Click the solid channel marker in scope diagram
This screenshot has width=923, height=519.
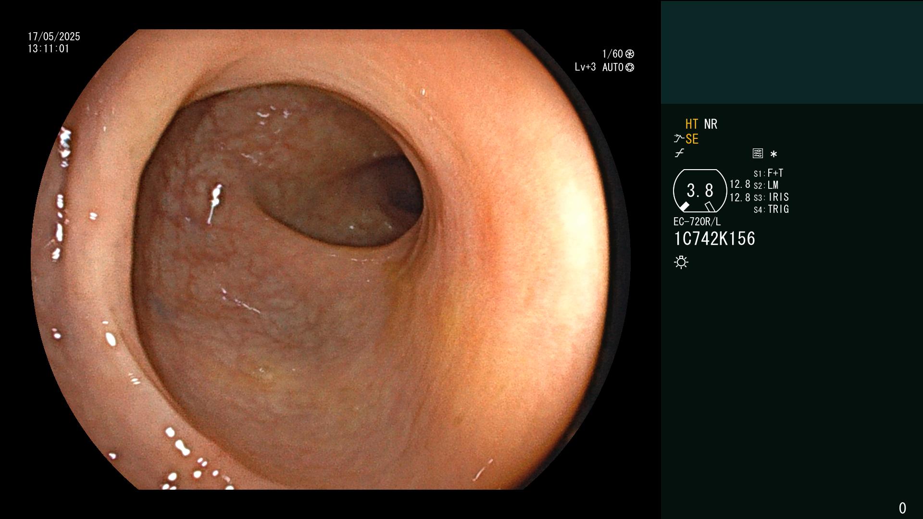tap(685, 207)
